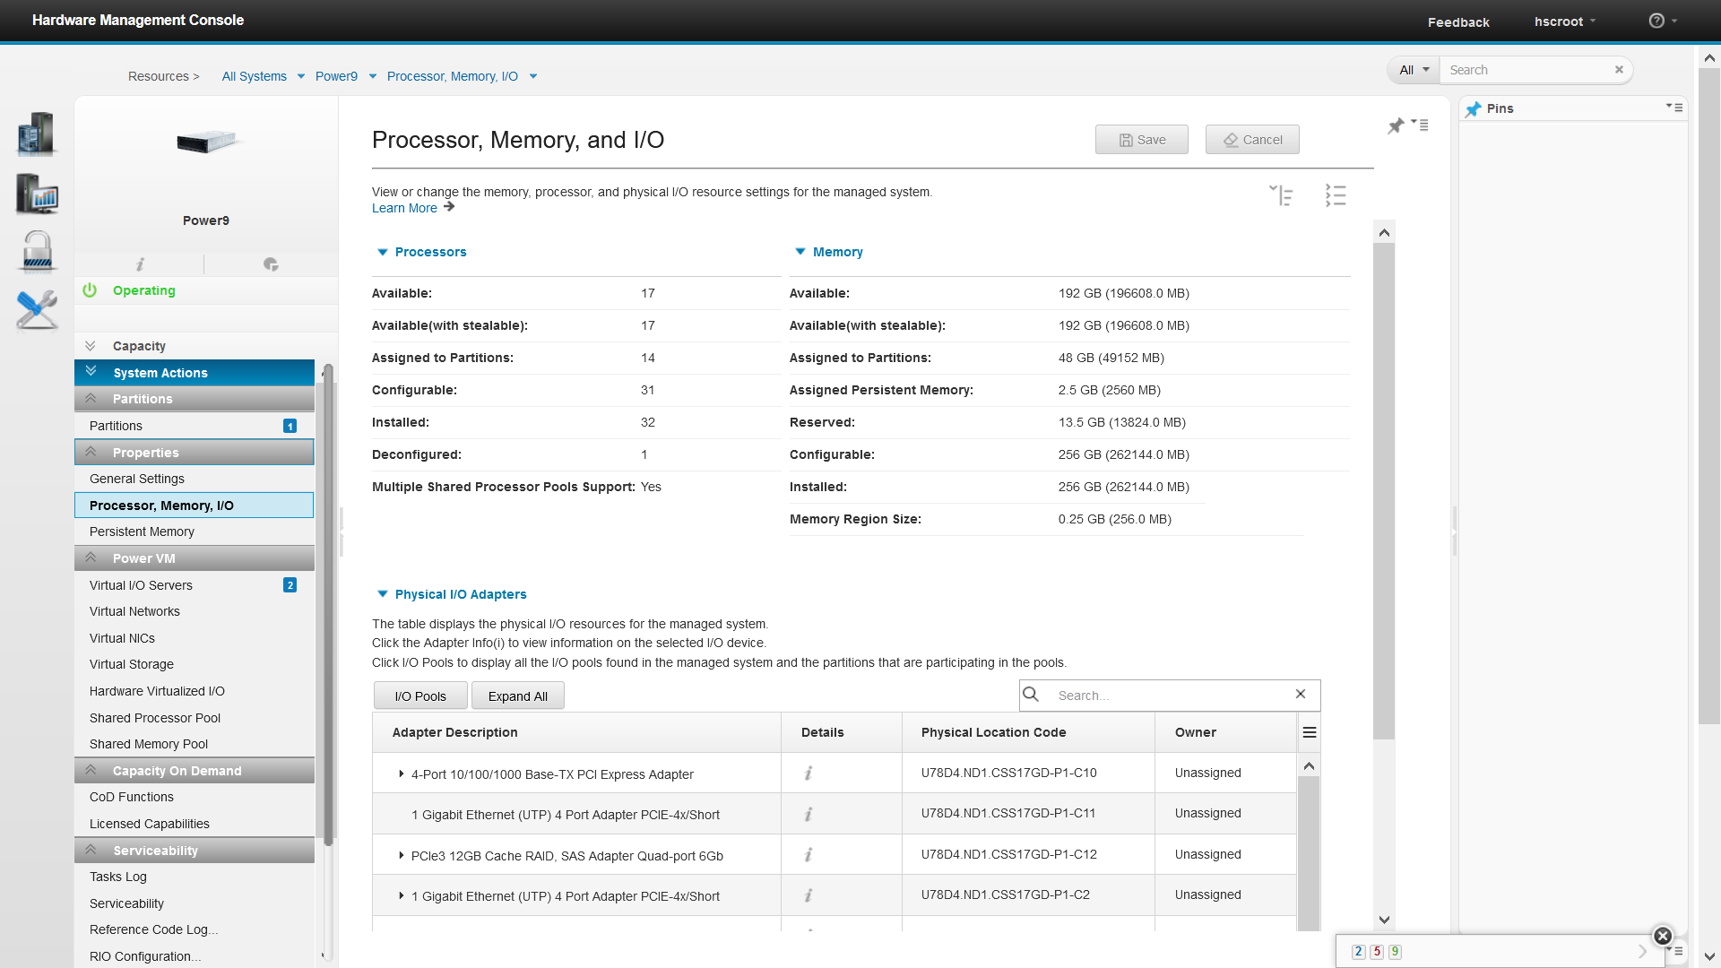Click the I/O Pools button
Image resolution: width=1721 pixels, height=968 pixels.
[420, 696]
